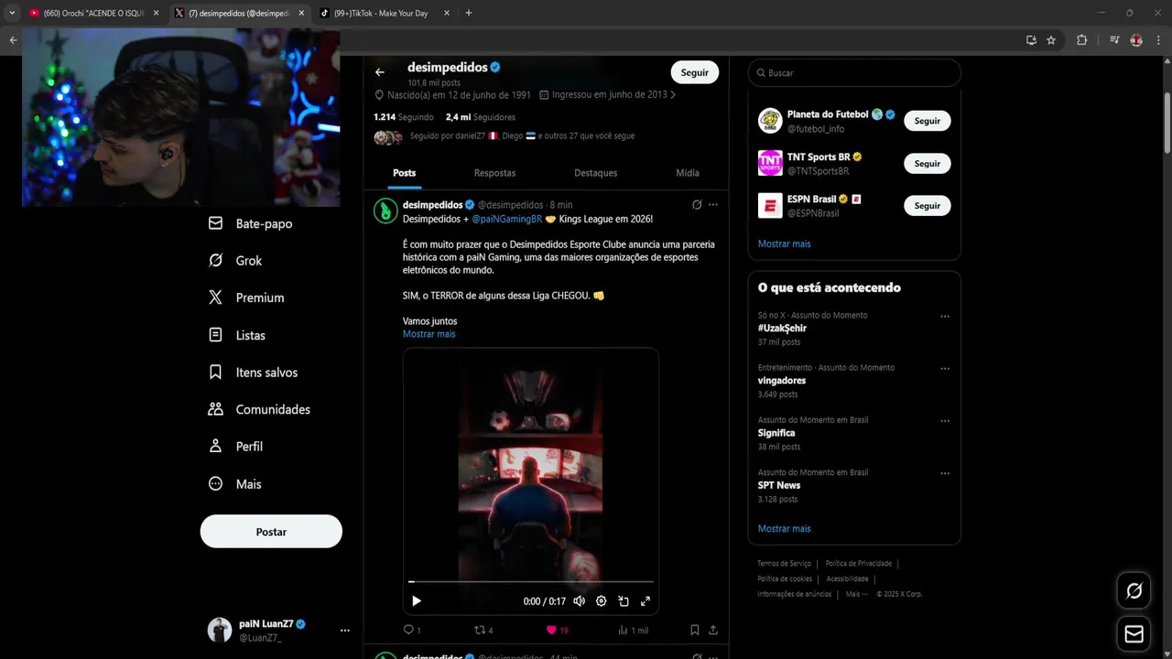The width and height of the screenshot is (1172, 659).
Task: Bookmark the Kings League post
Action: (695, 630)
